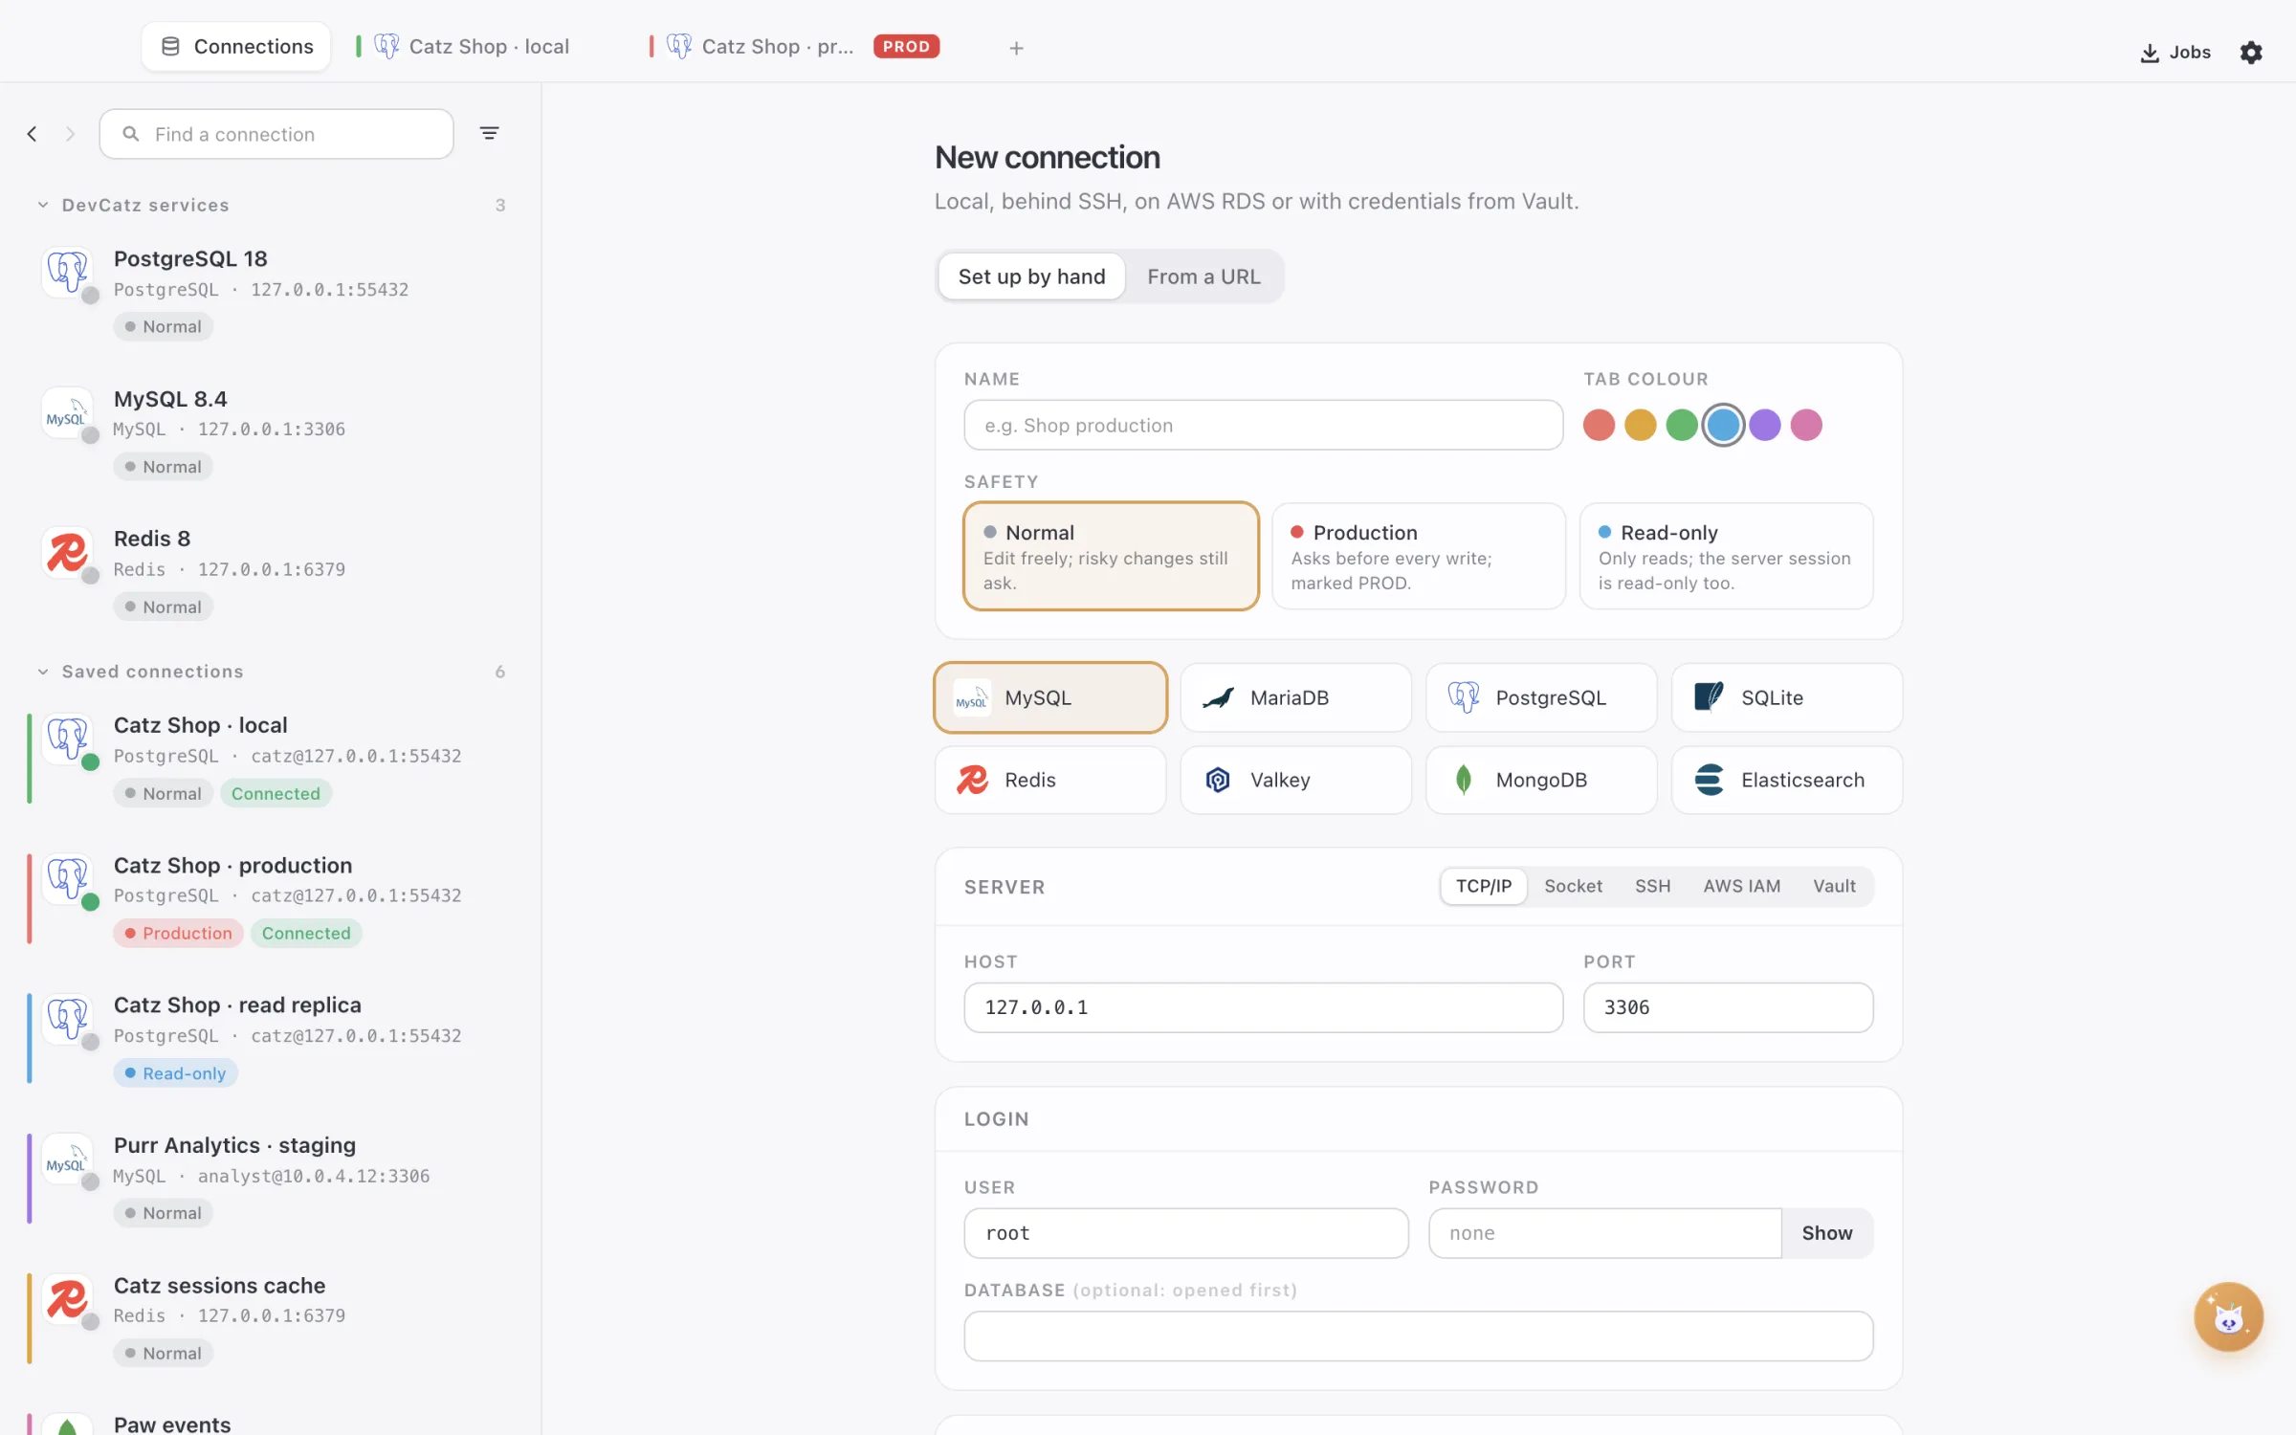Select Vault server method
The width and height of the screenshot is (2296, 1435).
tap(1834, 886)
